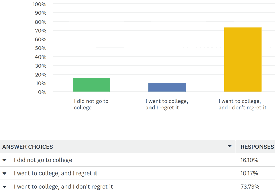Screen dimensions: 275x192
Task: Click the 73.73% response value
Action: 250,187
